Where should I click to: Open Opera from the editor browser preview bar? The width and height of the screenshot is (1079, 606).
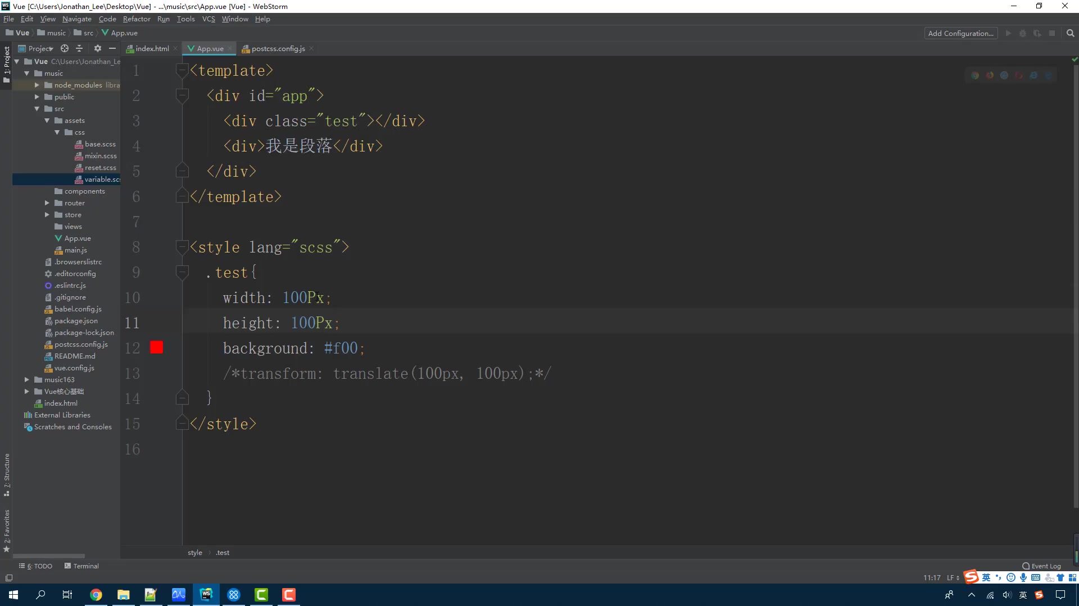click(1019, 75)
